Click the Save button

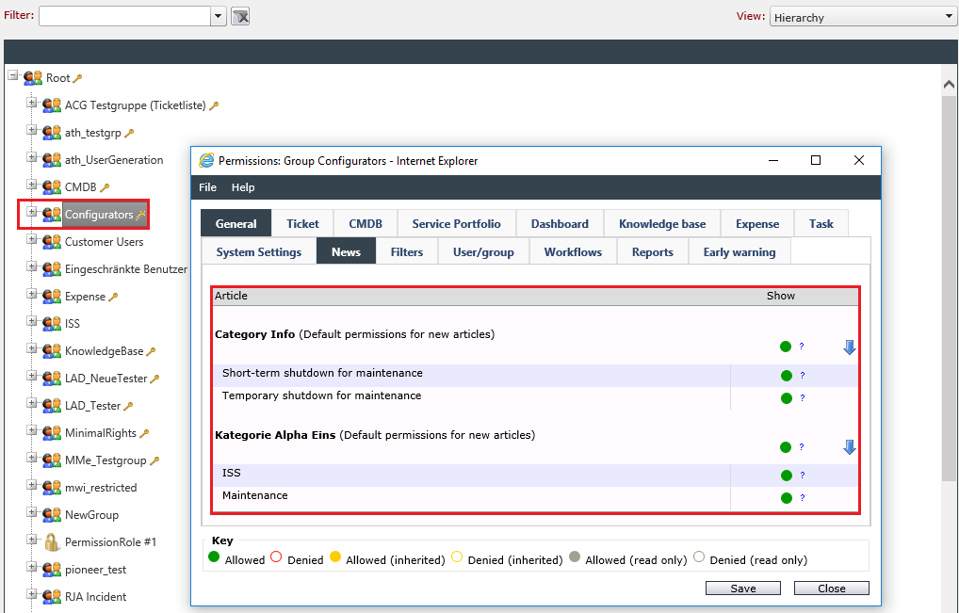743,588
